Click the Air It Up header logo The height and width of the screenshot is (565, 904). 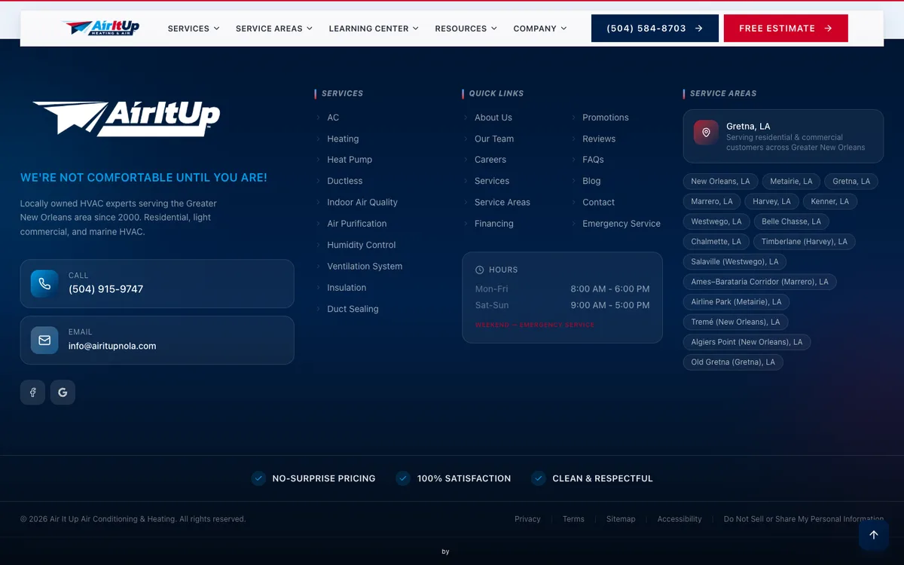[x=101, y=28]
